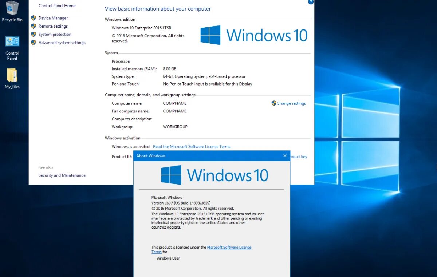Click the UAC shield beside Device Manager
The height and width of the screenshot is (277, 437).
point(34,18)
